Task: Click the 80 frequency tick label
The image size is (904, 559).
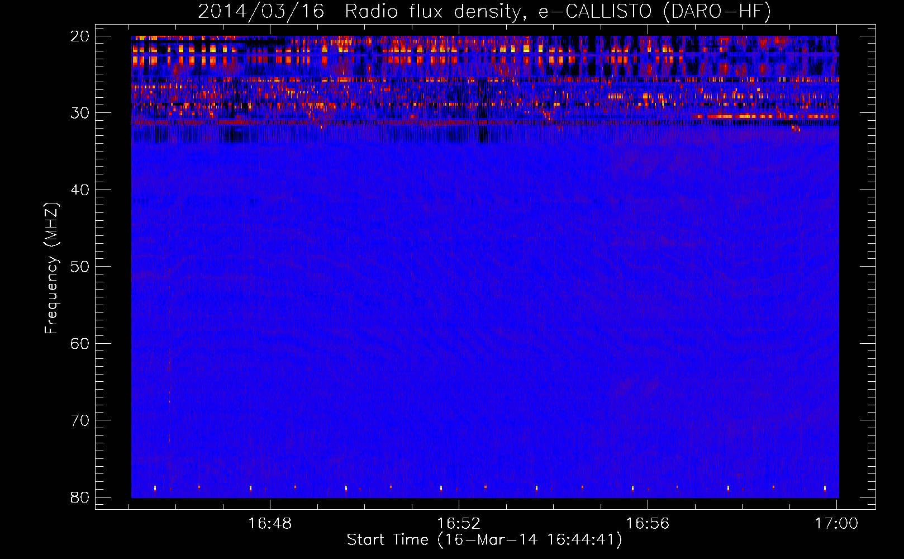Action: point(80,497)
